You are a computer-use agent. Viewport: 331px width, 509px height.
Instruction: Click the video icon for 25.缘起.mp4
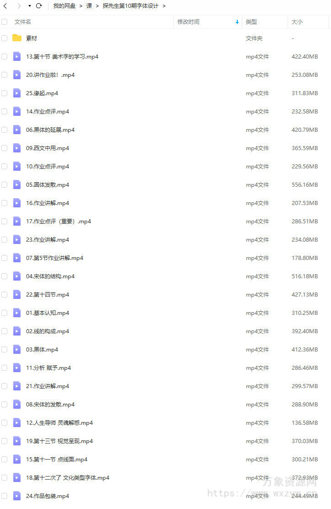(x=17, y=93)
